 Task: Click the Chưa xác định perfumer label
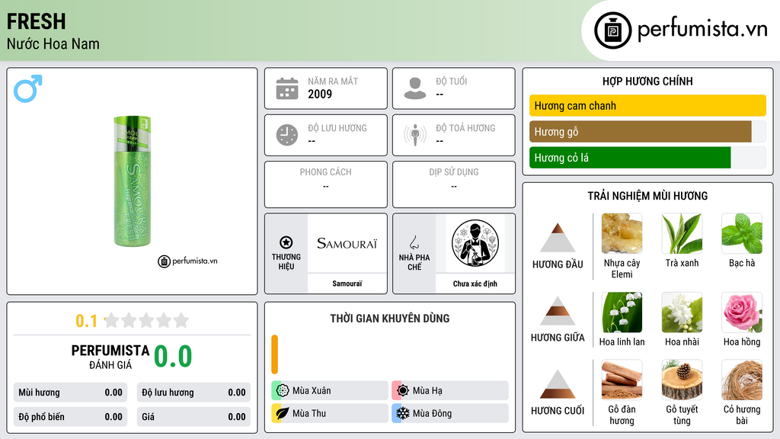coord(475,284)
